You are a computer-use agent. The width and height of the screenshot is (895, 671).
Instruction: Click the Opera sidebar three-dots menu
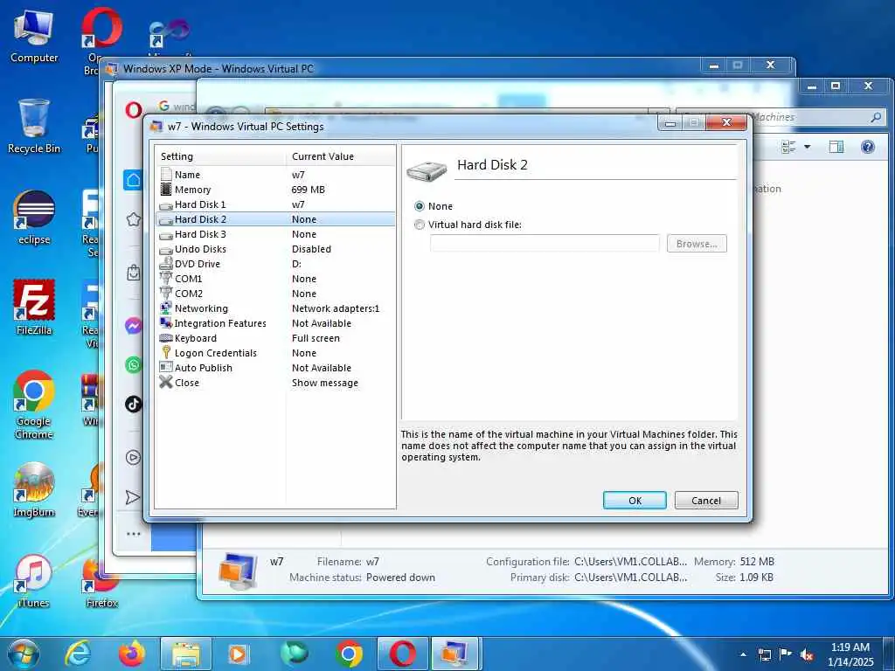pos(133,534)
